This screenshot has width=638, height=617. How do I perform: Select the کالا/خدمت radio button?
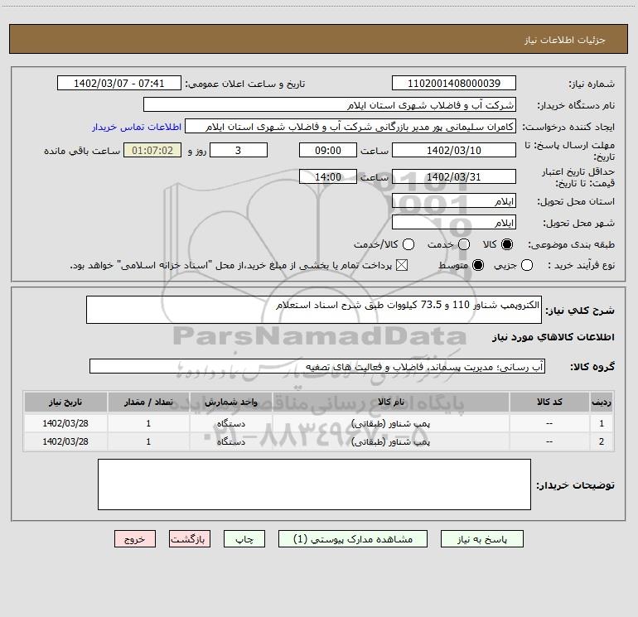(x=408, y=244)
